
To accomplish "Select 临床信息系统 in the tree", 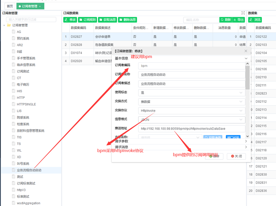I will [26, 65].
